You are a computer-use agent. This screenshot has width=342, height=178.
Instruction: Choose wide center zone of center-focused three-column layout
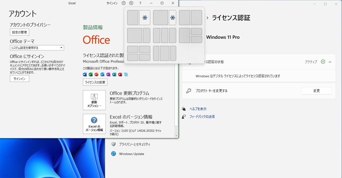click(165, 53)
